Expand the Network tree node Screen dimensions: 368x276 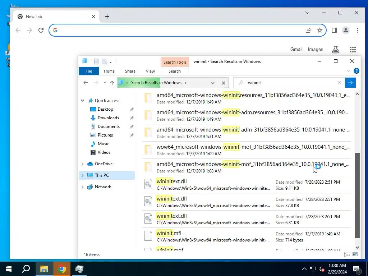point(83,187)
